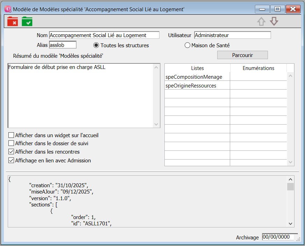Select the speCompositionMenage list row
The width and height of the screenshot is (305, 246).
tap(197, 77)
